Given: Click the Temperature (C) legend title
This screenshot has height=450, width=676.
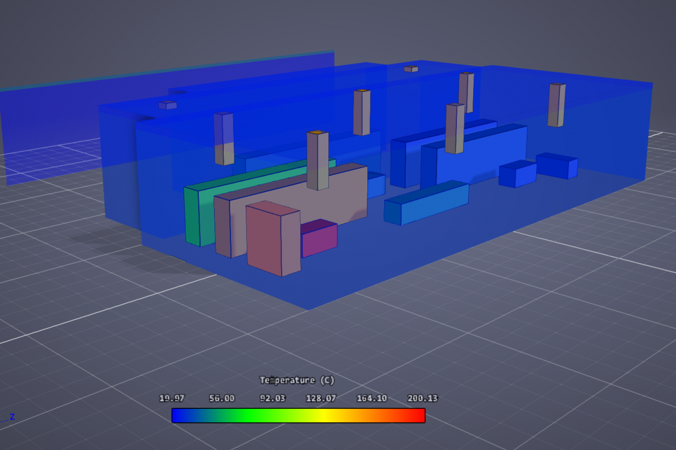Looking at the screenshot, I should (x=297, y=380).
